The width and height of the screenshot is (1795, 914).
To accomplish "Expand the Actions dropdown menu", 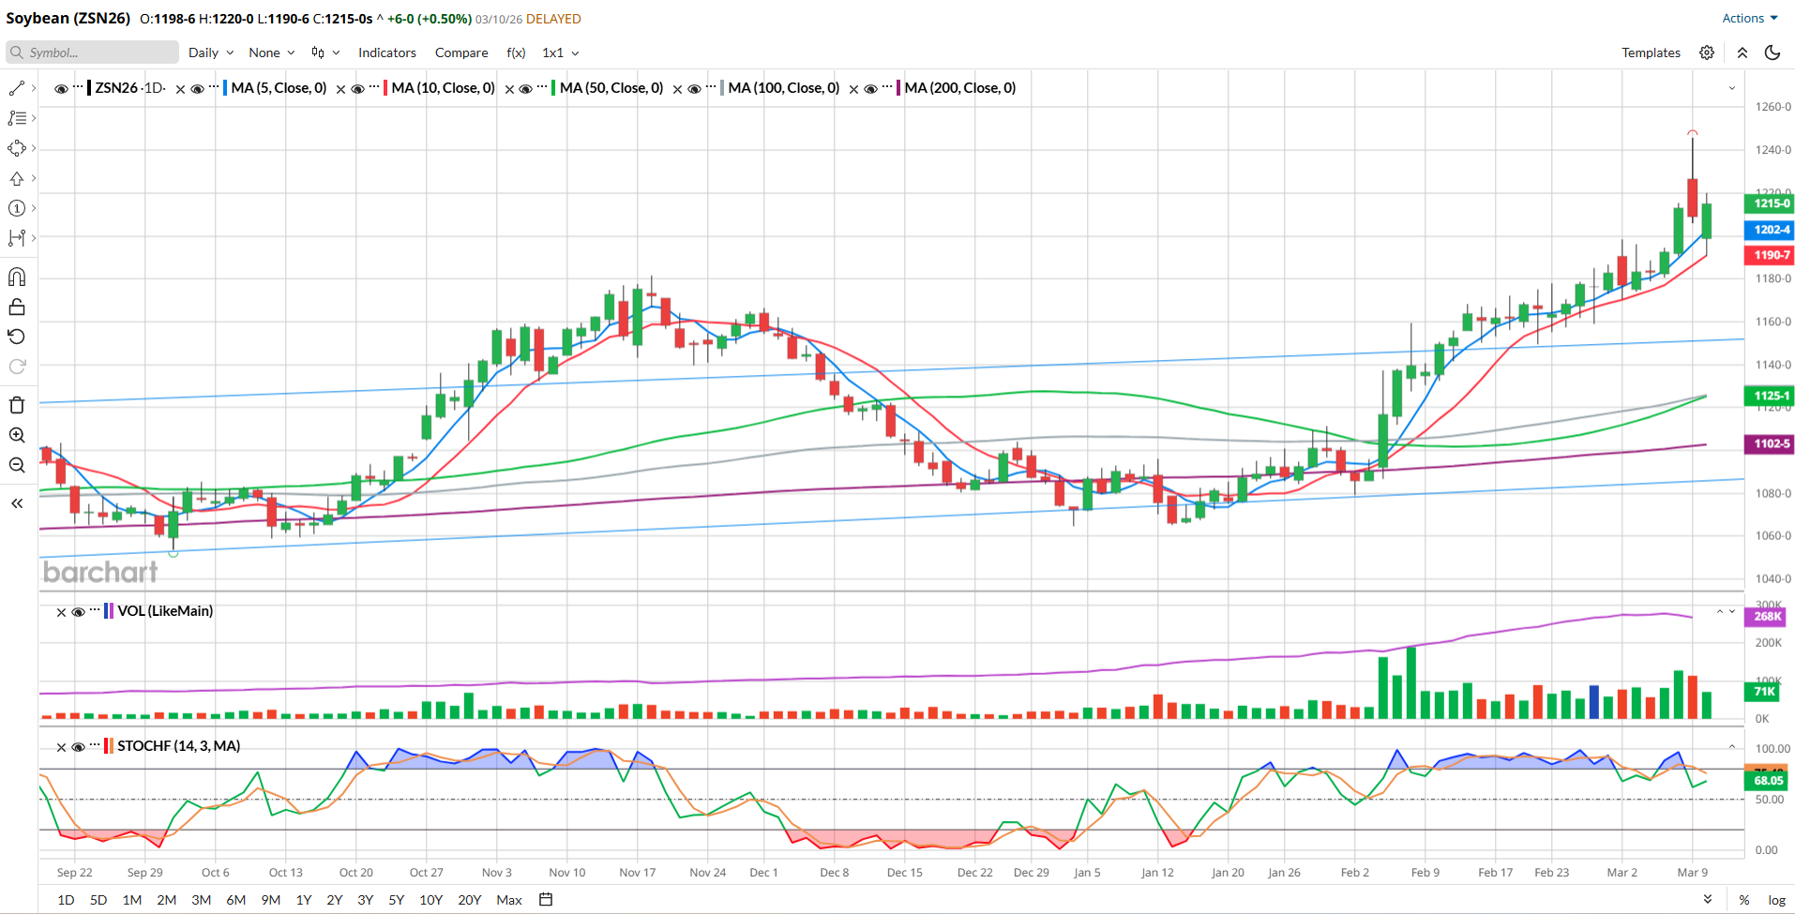I will point(1749,18).
